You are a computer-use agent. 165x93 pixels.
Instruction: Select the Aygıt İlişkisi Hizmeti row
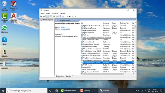point(107,69)
